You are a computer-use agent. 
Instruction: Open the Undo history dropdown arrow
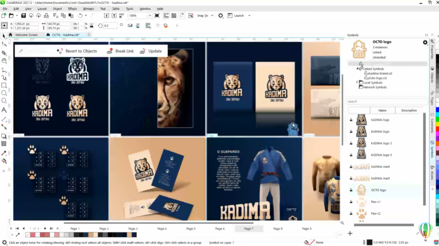[x=86, y=16]
